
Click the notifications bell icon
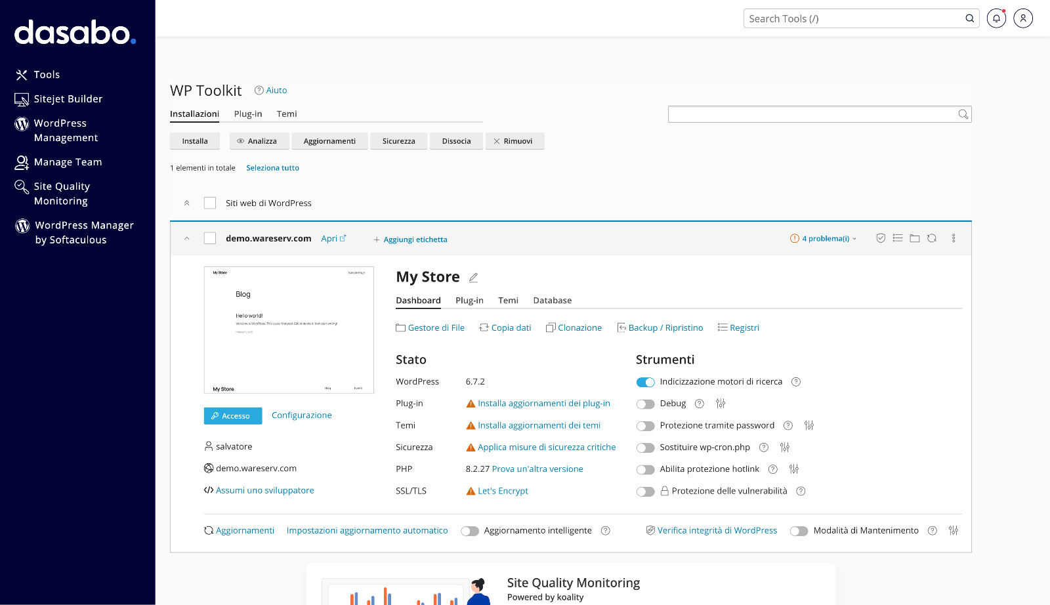pos(996,18)
